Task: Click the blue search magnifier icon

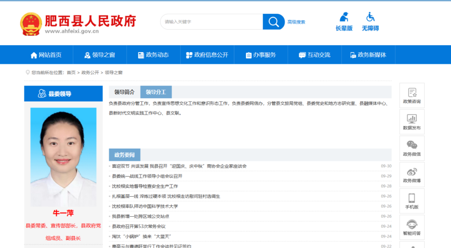Action: [273, 21]
